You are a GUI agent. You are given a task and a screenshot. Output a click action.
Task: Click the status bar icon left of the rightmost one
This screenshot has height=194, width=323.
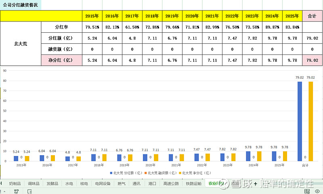click(x=307, y=191)
